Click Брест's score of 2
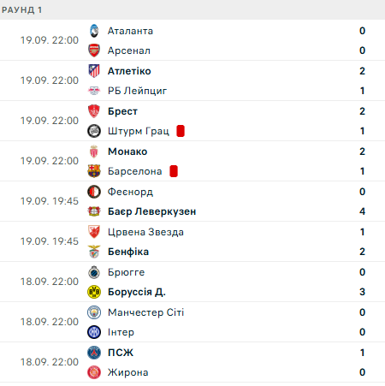385x386 pixels. [362, 111]
